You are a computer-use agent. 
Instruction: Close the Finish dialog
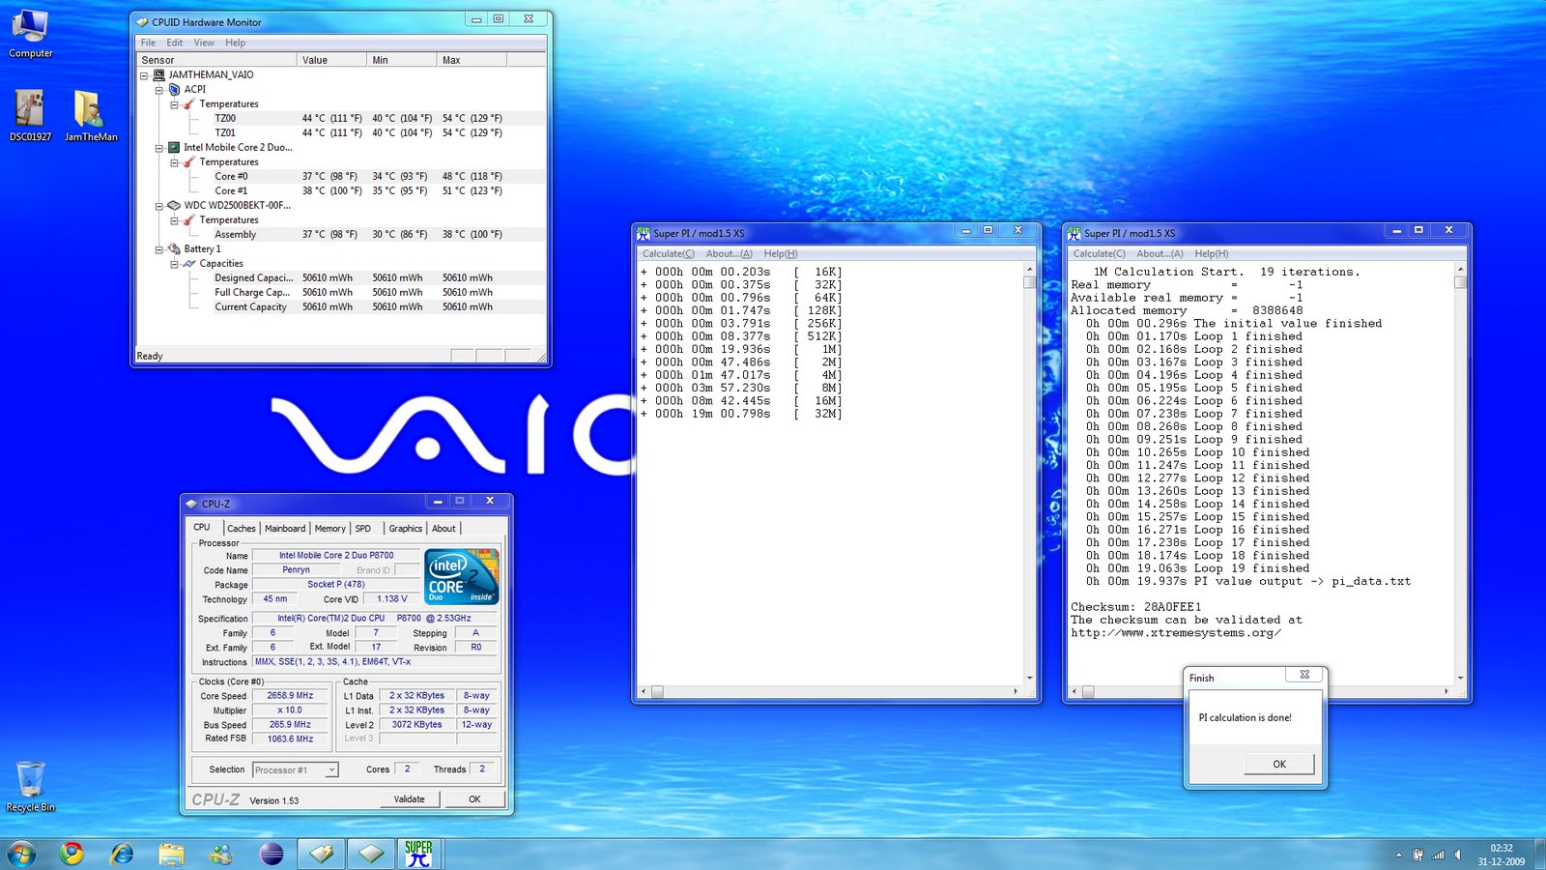click(1304, 675)
